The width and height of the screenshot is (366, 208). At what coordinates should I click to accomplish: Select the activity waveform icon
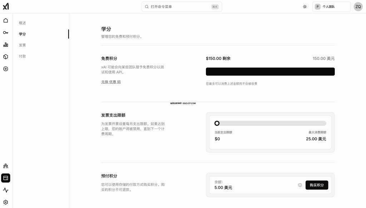click(x=5, y=190)
